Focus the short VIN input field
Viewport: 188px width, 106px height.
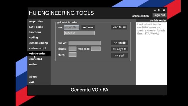tap(72, 27)
